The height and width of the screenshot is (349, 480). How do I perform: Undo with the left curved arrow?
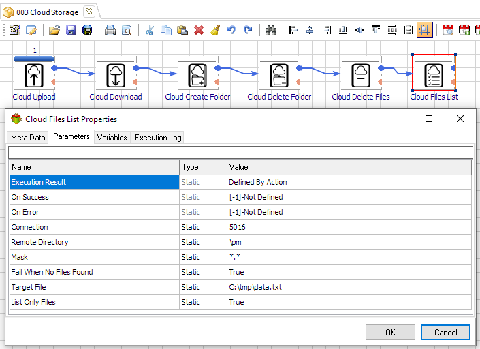tap(231, 30)
